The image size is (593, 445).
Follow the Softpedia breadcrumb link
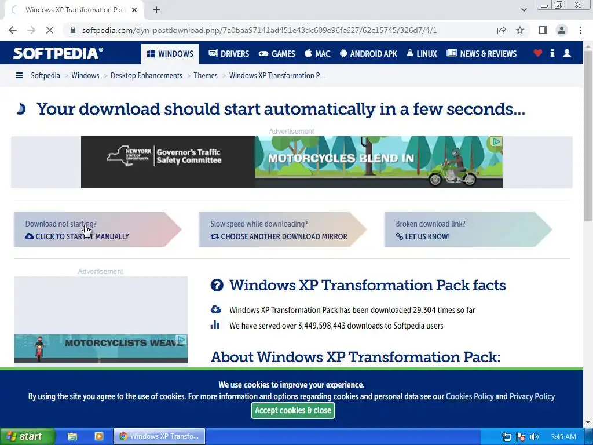click(45, 76)
